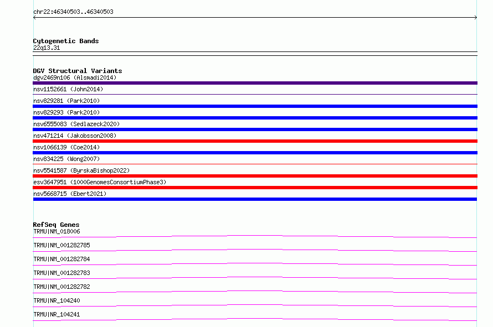Open transcript TRMU|NM_018006
The height and width of the screenshot is (327, 493).
57,231
